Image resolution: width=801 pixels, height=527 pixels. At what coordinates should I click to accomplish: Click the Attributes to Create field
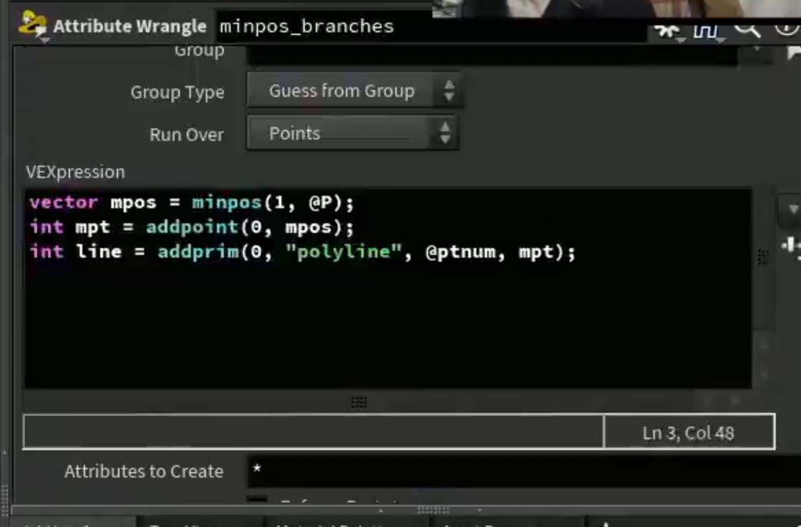coord(524,471)
